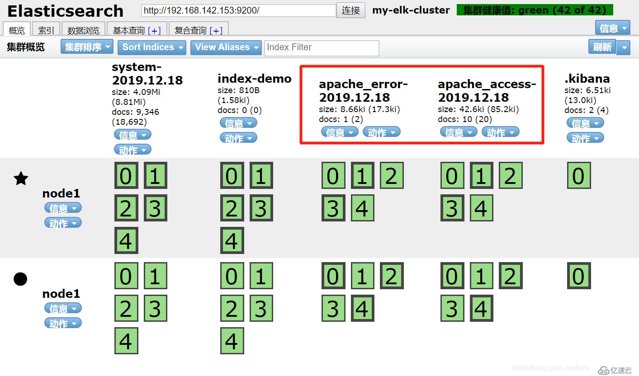Click .kibana shard 0 on circle node
The width and height of the screenshot is (639, 376).
[579, 276]
